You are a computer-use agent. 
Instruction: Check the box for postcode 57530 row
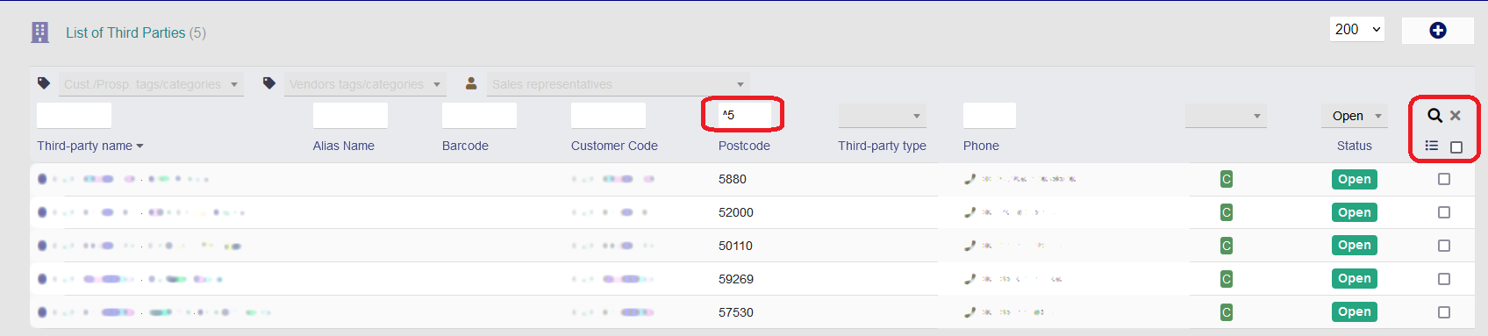coord(1444,312)
